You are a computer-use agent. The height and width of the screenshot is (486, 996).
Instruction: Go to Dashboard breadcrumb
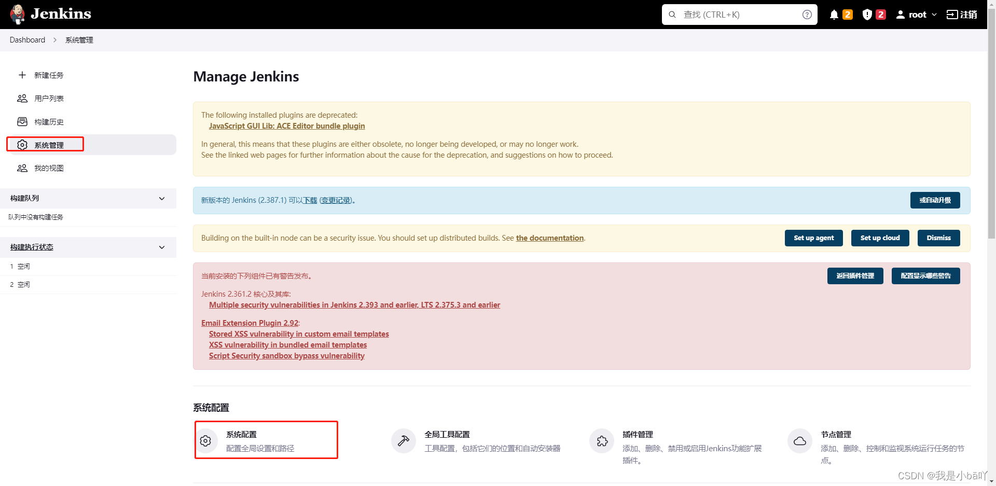click(x=27, y=40)
